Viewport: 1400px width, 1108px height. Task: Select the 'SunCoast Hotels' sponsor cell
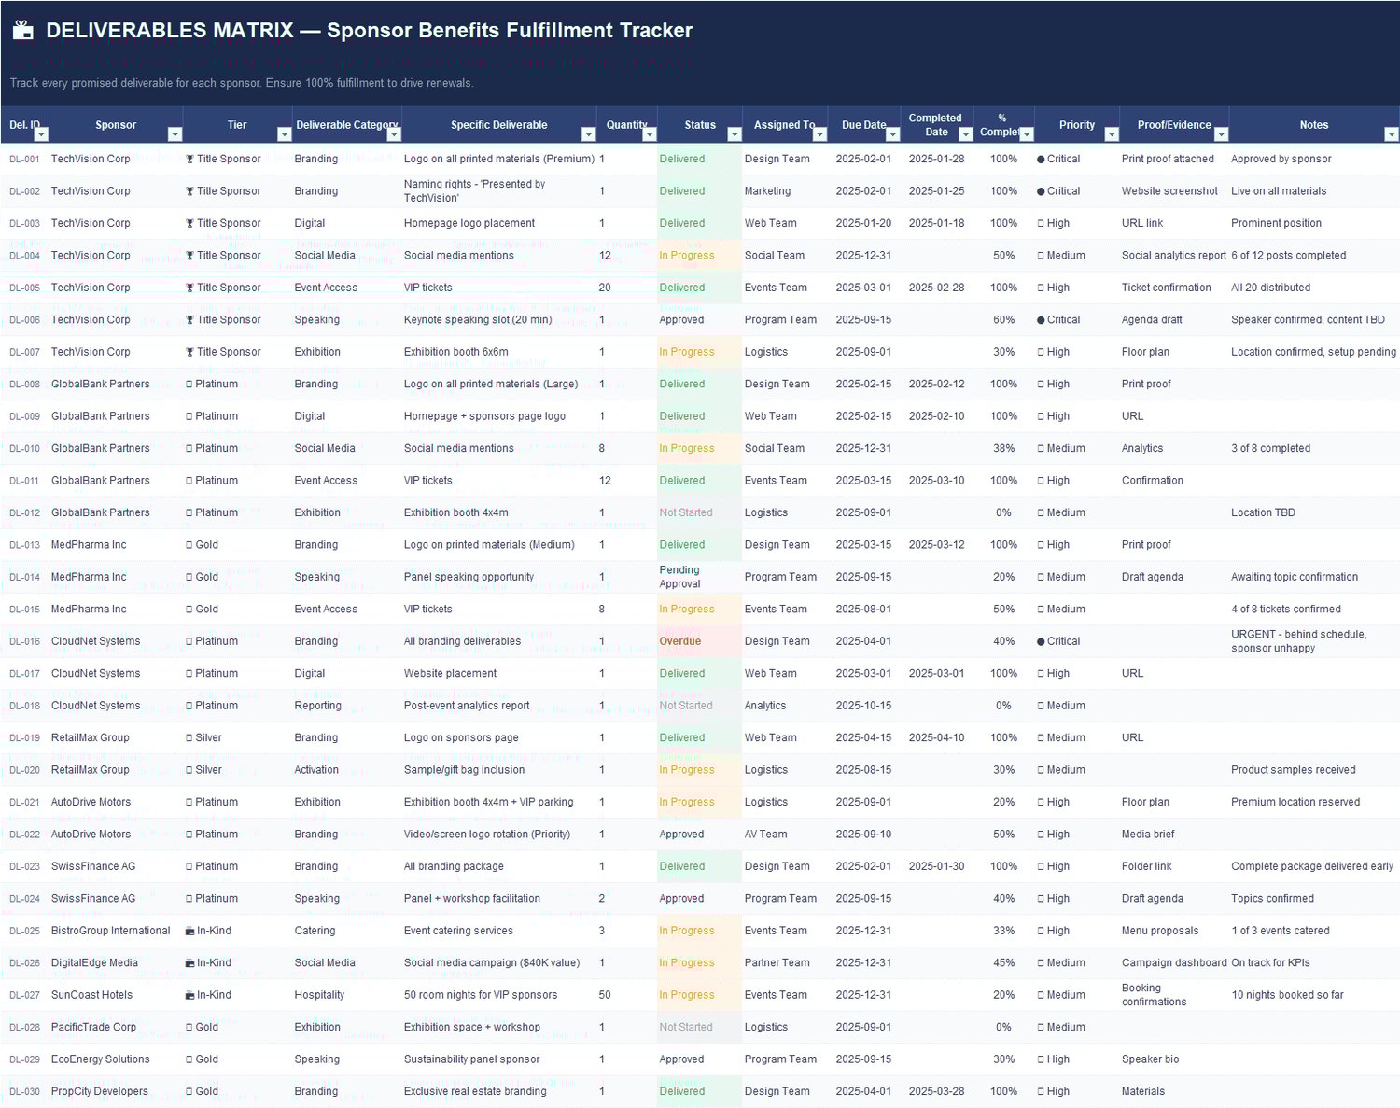coord(116,995)
